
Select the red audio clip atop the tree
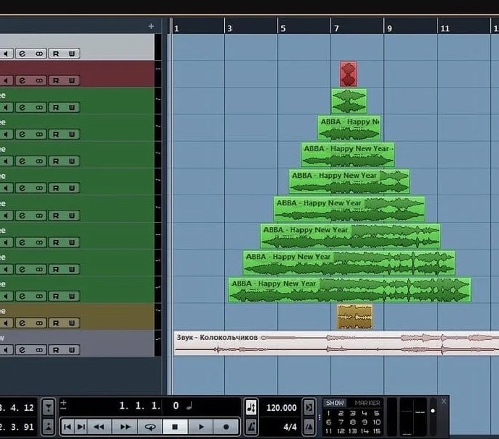tap(348, 74)
